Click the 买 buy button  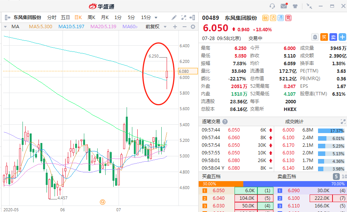coord(324,37)
